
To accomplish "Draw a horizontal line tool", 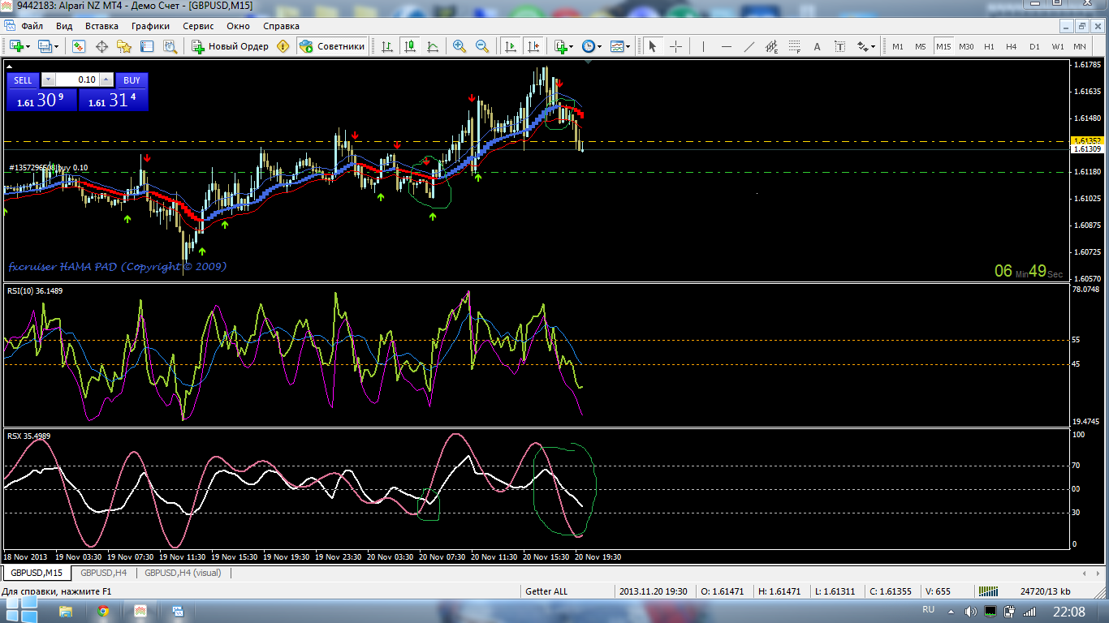I will 727,46.
